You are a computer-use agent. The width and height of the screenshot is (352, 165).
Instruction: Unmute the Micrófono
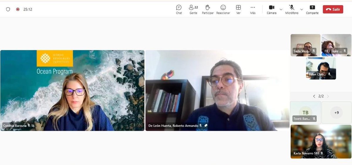(x=292, y=9)
